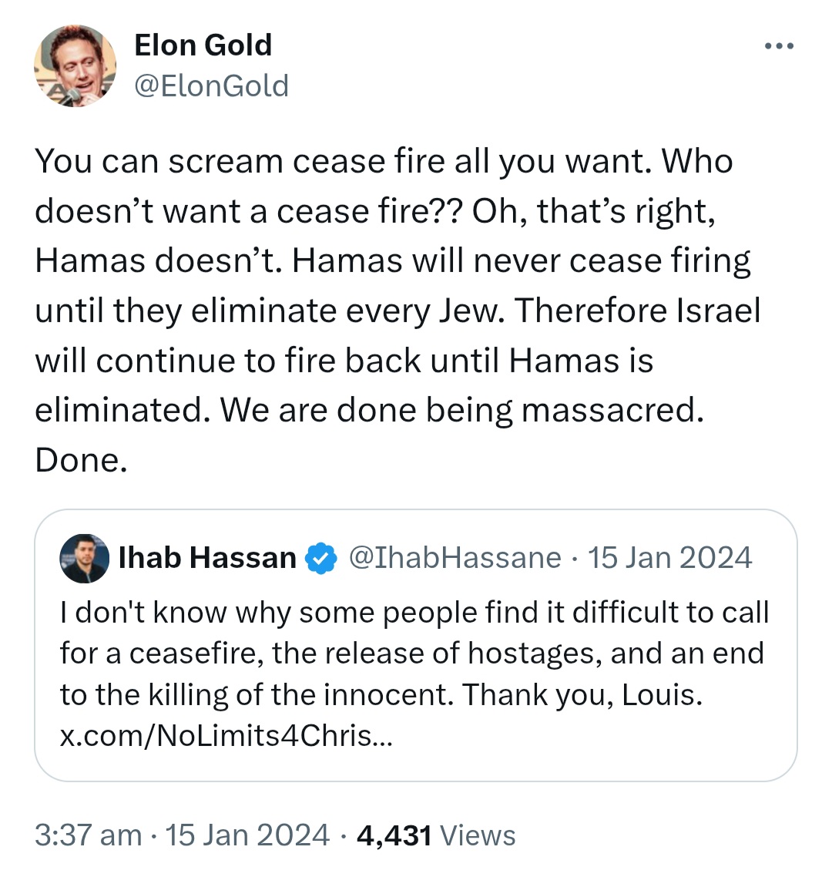Open the x.com/NoLimits4Chris… link
832x877 pixels.
point(226,735)
